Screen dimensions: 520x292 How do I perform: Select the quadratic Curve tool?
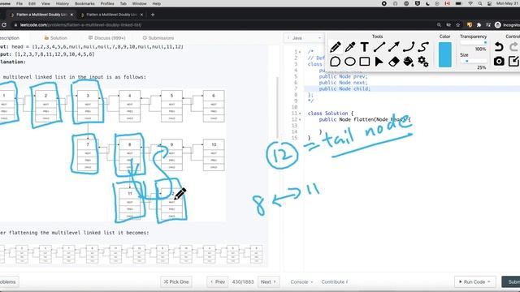point(409,47)
